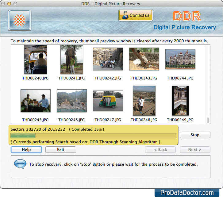Click the DDR Thorough Scanning Algorithm status line
The width and height of the screenshot is (223, 197).
coord(86,142)
